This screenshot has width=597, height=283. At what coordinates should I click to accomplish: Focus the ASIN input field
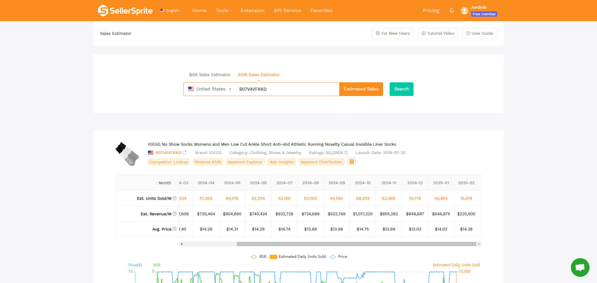[x=288, y=89]
